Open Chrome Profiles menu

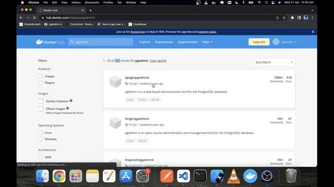[x=108, y=3]
